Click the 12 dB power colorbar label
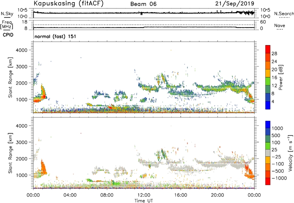Image resolution: width=294 pixels, height=203 pixels. coord(274,85)
